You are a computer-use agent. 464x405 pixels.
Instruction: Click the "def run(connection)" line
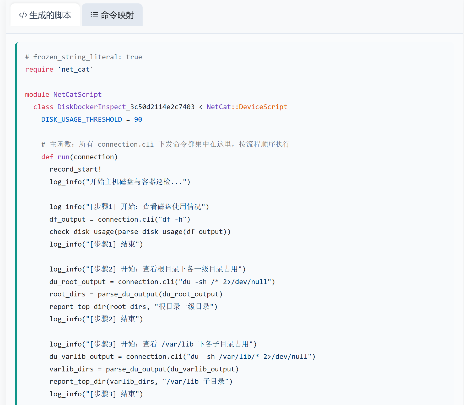pyautogui.click(x=79, y=157)
